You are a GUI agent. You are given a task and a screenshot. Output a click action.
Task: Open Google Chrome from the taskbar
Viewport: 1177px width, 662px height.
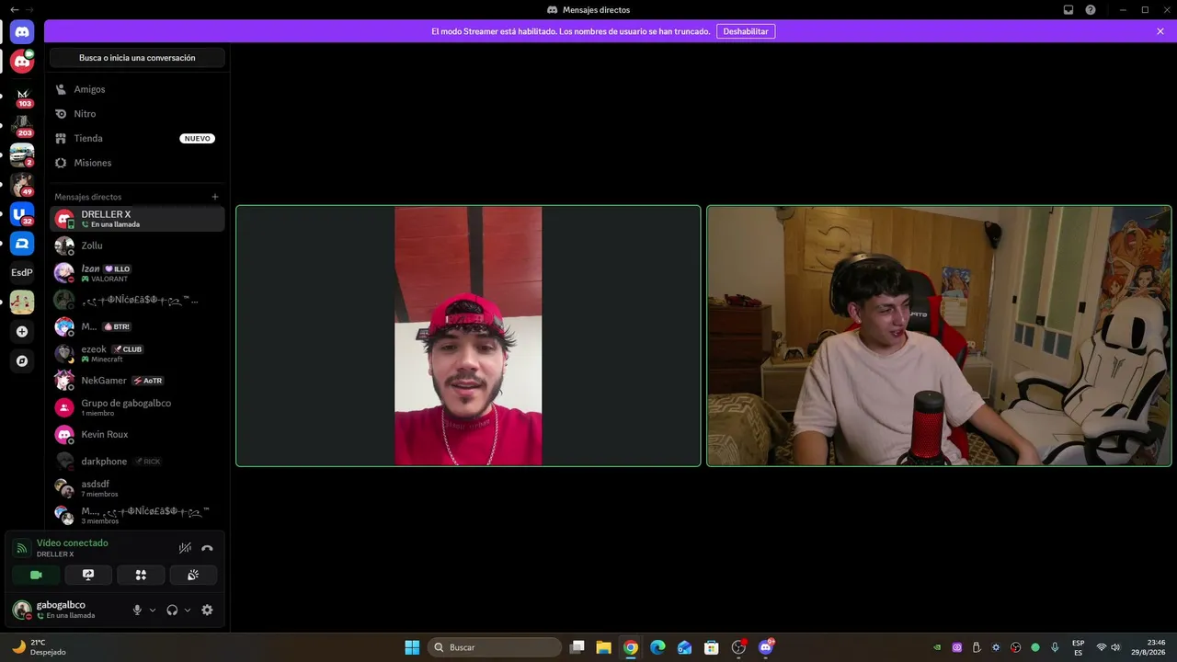click(x=630, y=647)
